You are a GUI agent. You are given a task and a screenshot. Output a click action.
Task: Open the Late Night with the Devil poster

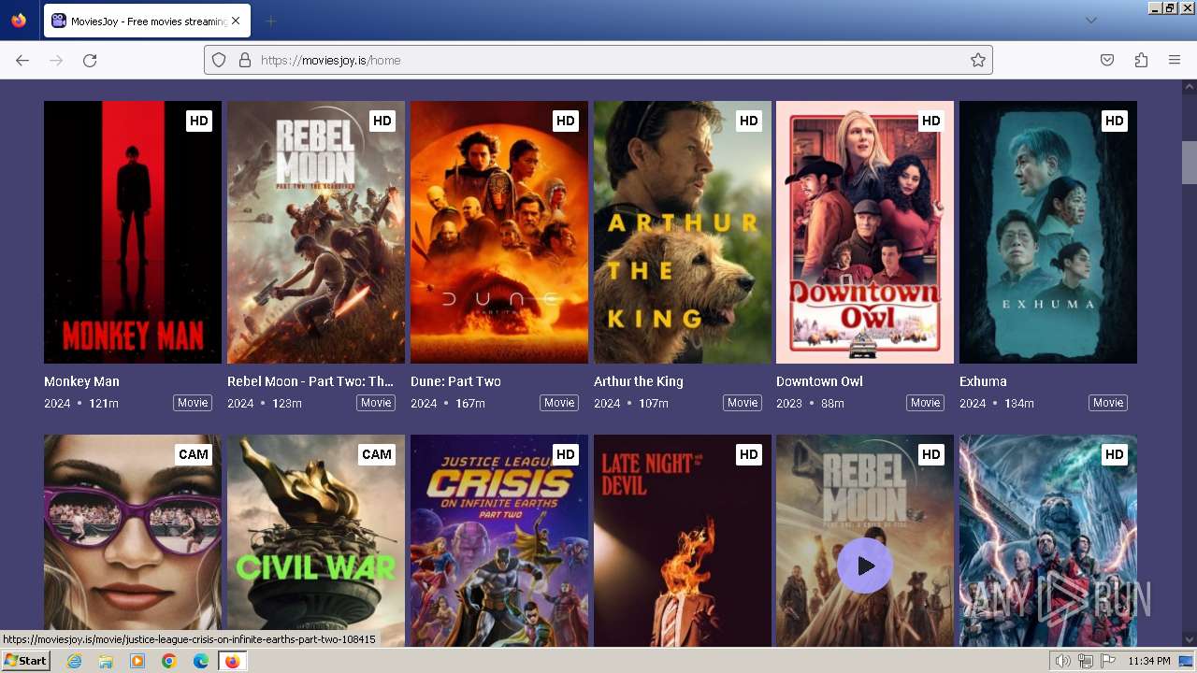[683, 540]
